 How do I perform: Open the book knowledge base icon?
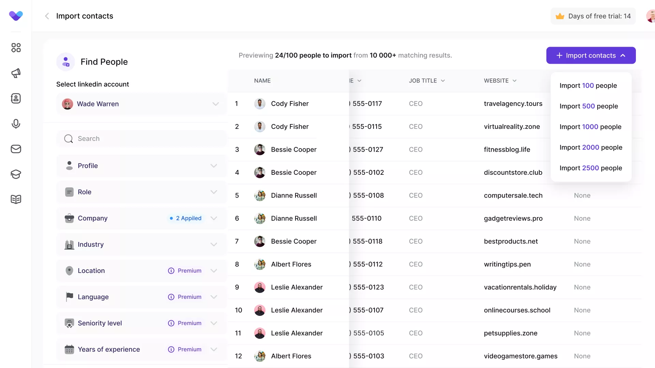click(x=16, y=199)
